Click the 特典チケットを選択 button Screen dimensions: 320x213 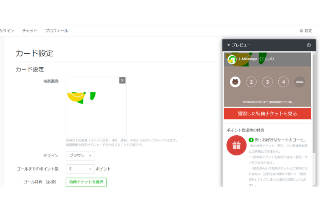(86, 182)
